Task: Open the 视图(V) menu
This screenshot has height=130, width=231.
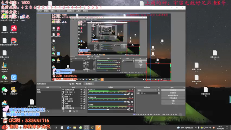Action: [x=53, y=11]
